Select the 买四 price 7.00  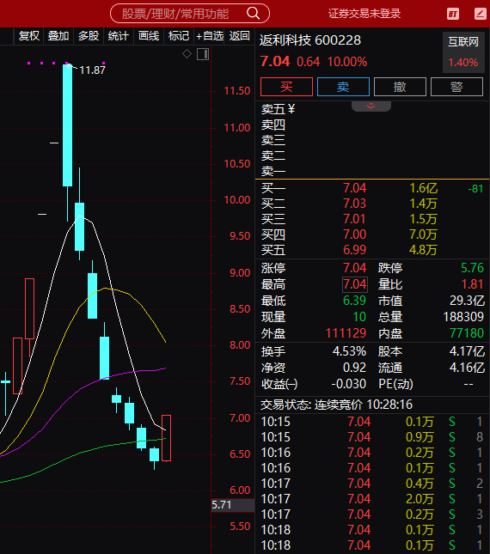[354, 234]
